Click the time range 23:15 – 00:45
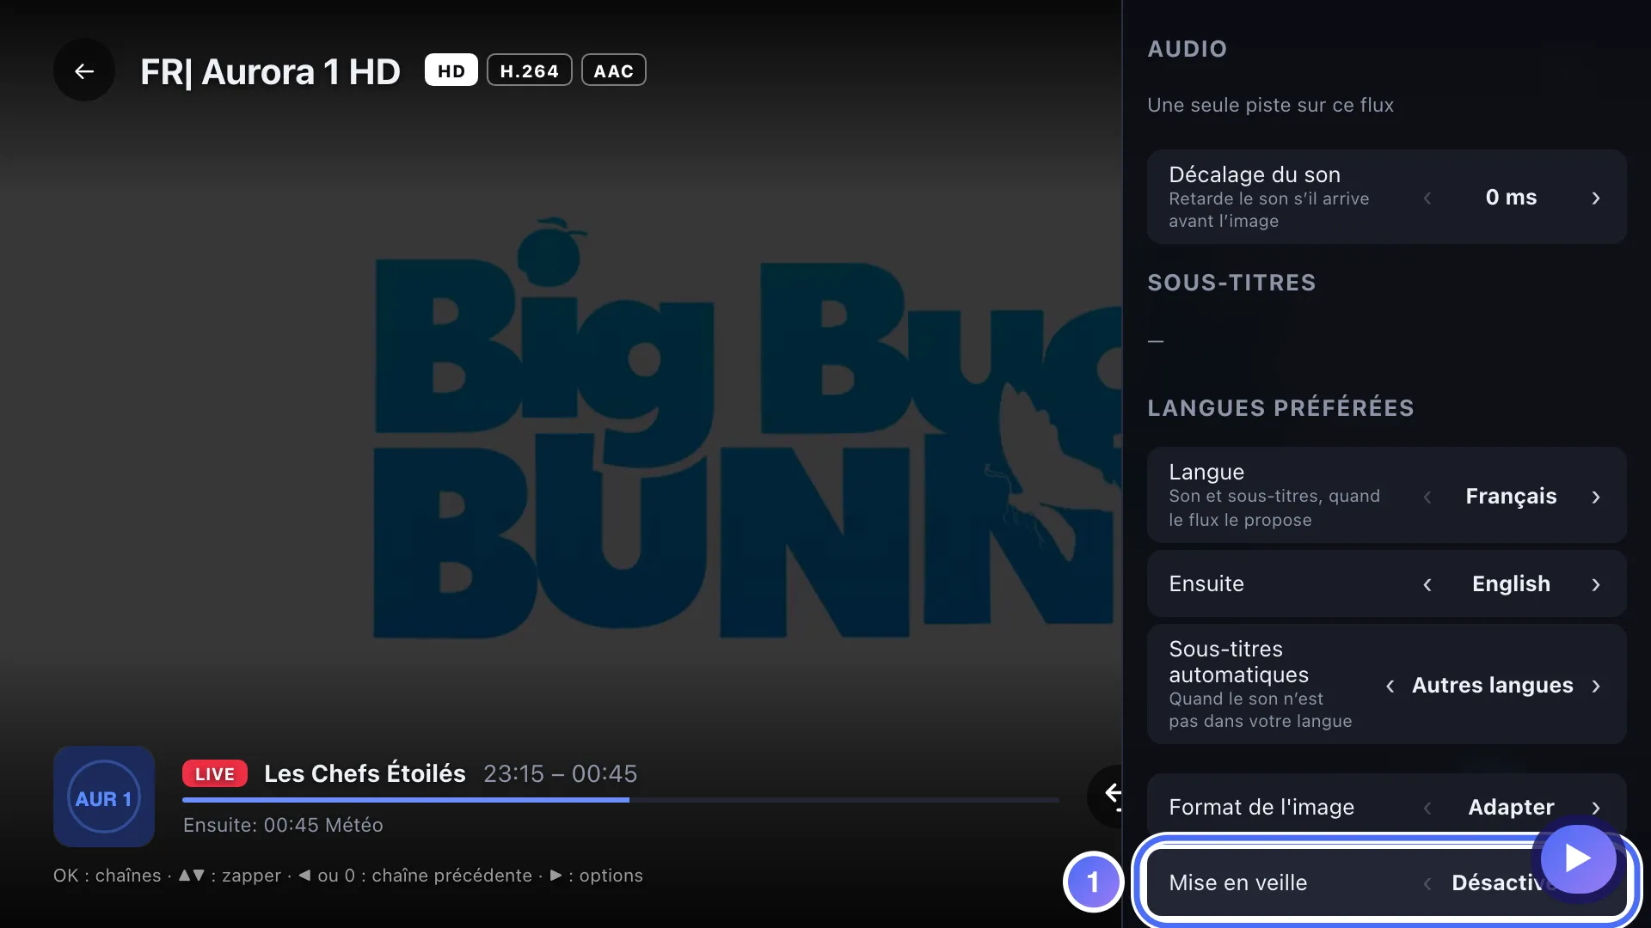 [561, 773]
